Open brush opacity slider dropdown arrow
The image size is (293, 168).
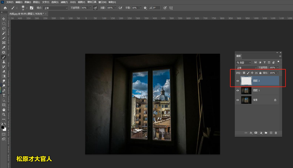pos(90,8)
